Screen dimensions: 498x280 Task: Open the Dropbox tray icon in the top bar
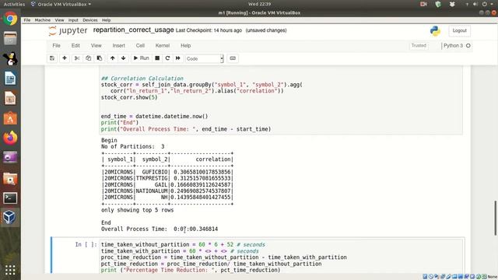point(452,4)
